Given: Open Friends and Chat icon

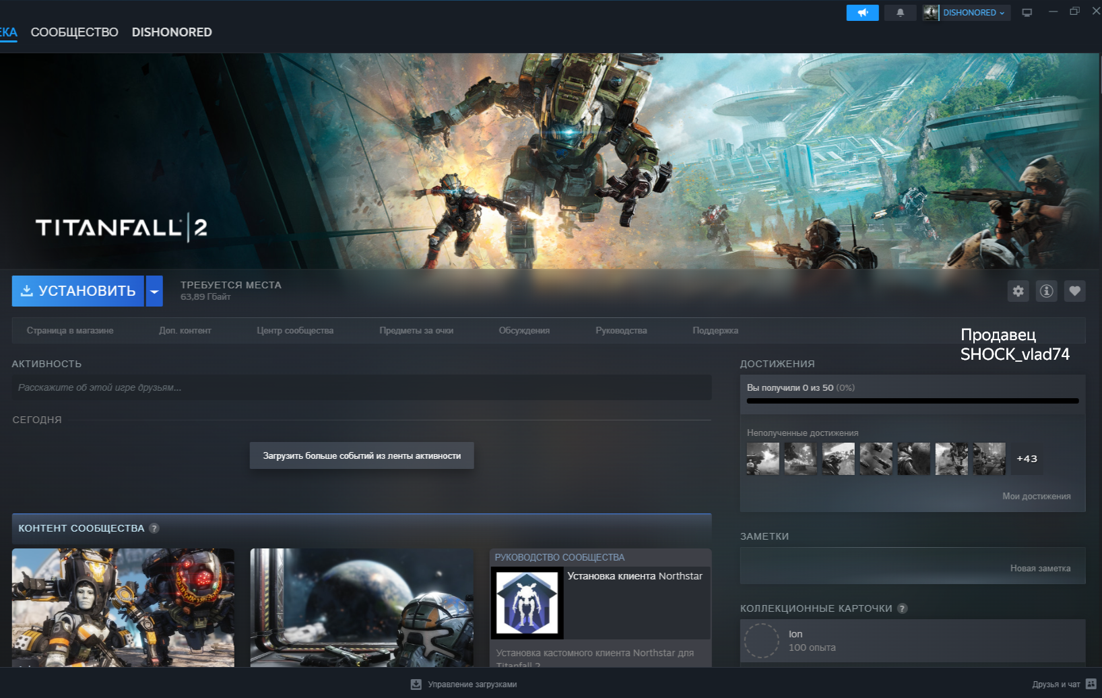Looking at the screenshot, I should pyautogui.click(x=1091, y=684).
